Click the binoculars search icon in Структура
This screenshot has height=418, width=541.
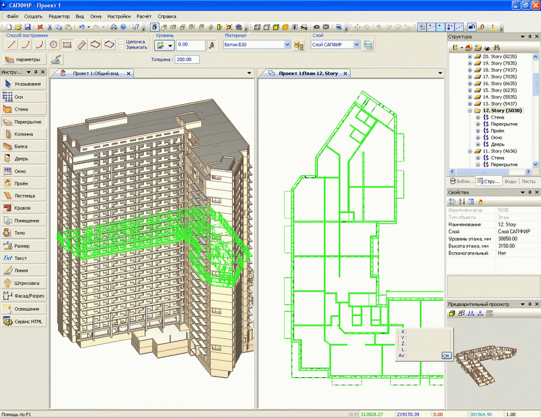[497, 48]
